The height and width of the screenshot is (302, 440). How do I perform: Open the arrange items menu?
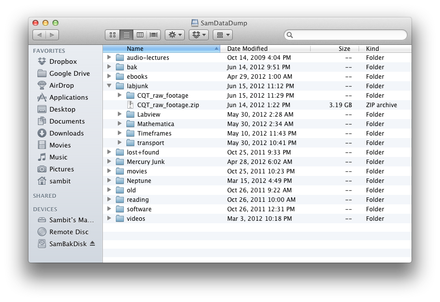(x=222, y=34)
